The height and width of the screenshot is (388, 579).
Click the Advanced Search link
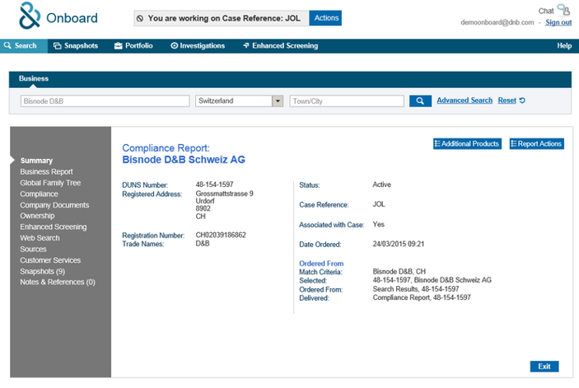coord(465,101)
